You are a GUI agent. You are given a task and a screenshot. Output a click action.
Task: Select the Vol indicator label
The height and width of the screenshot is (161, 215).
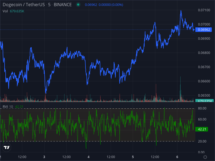click(5, 11)
